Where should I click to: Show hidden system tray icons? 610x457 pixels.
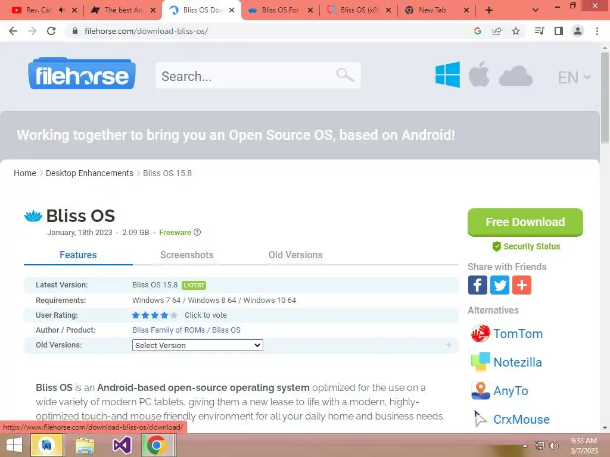525,446
